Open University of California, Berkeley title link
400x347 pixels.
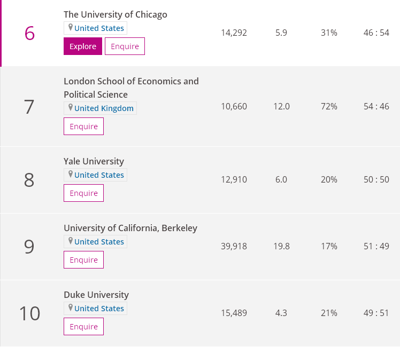[x=130, y=228]
